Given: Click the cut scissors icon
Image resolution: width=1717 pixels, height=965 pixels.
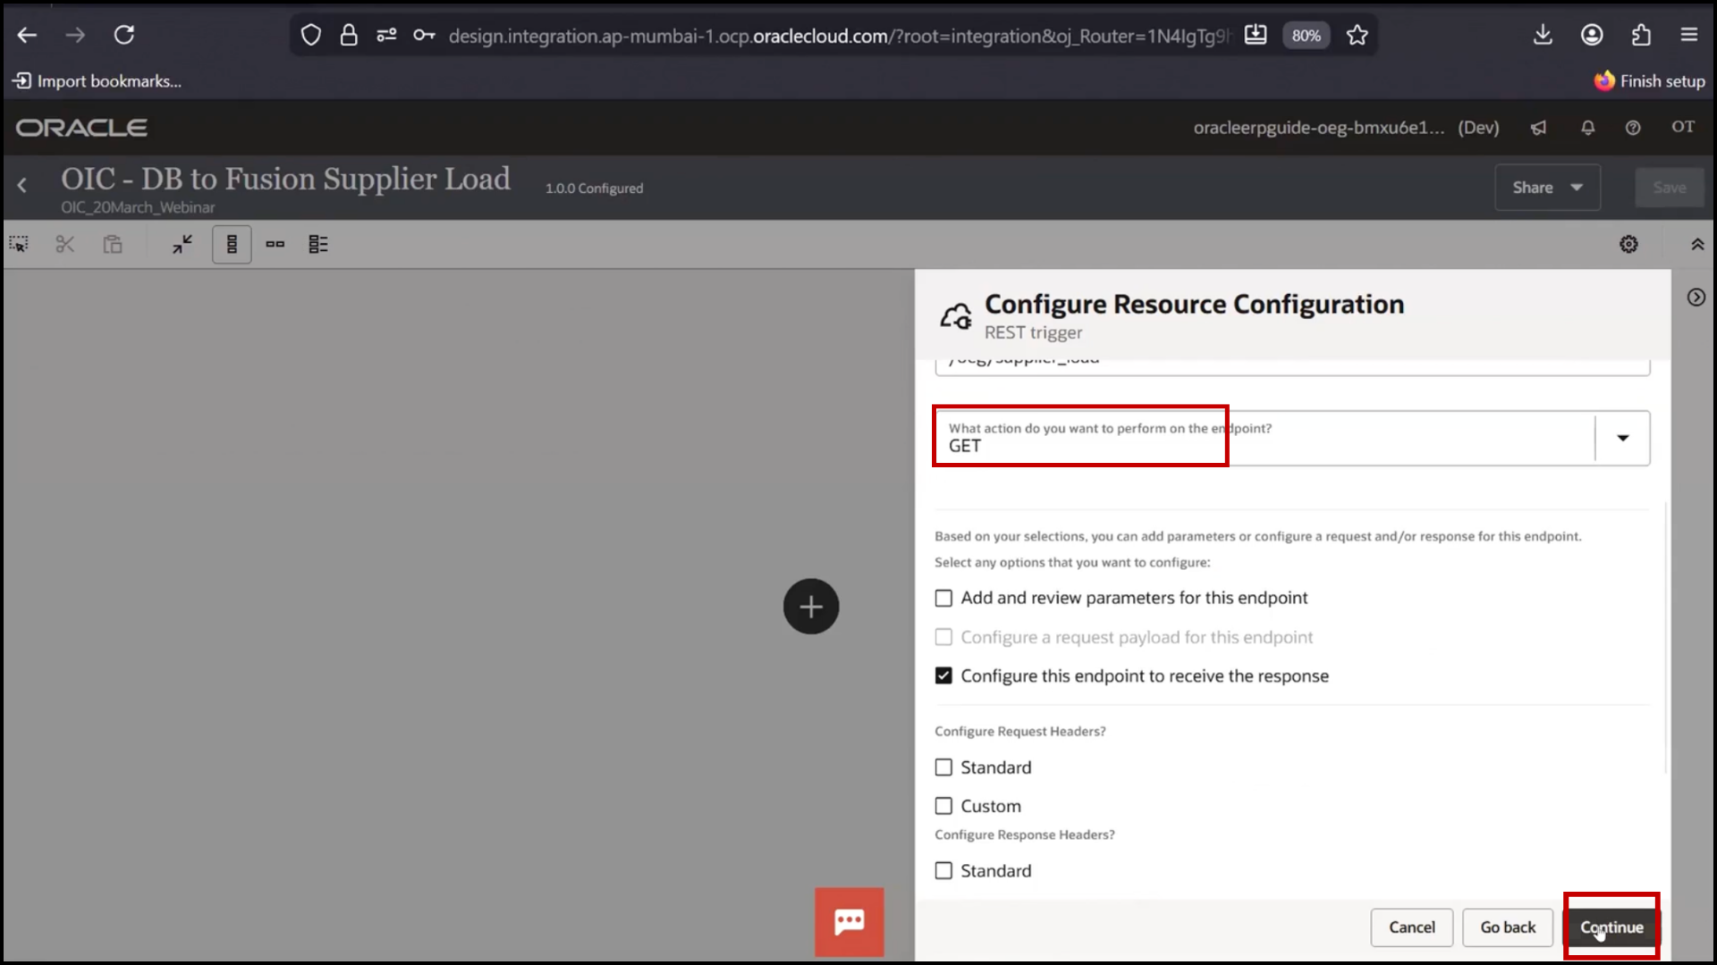Looking at the screenshot, I should [65, 244].
